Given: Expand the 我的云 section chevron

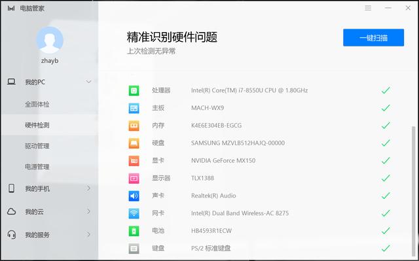Looking at the screenshot, I should click(x=89, y=211).
